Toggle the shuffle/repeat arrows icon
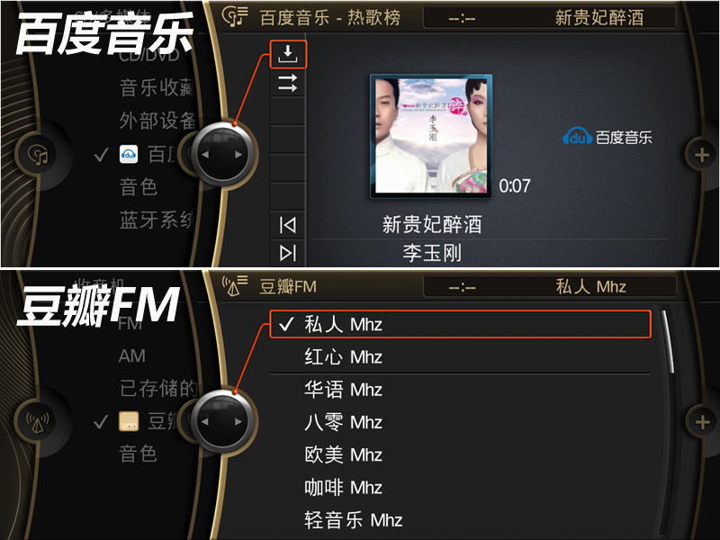Screen dimensions: 720x540 tap(287, 83)
